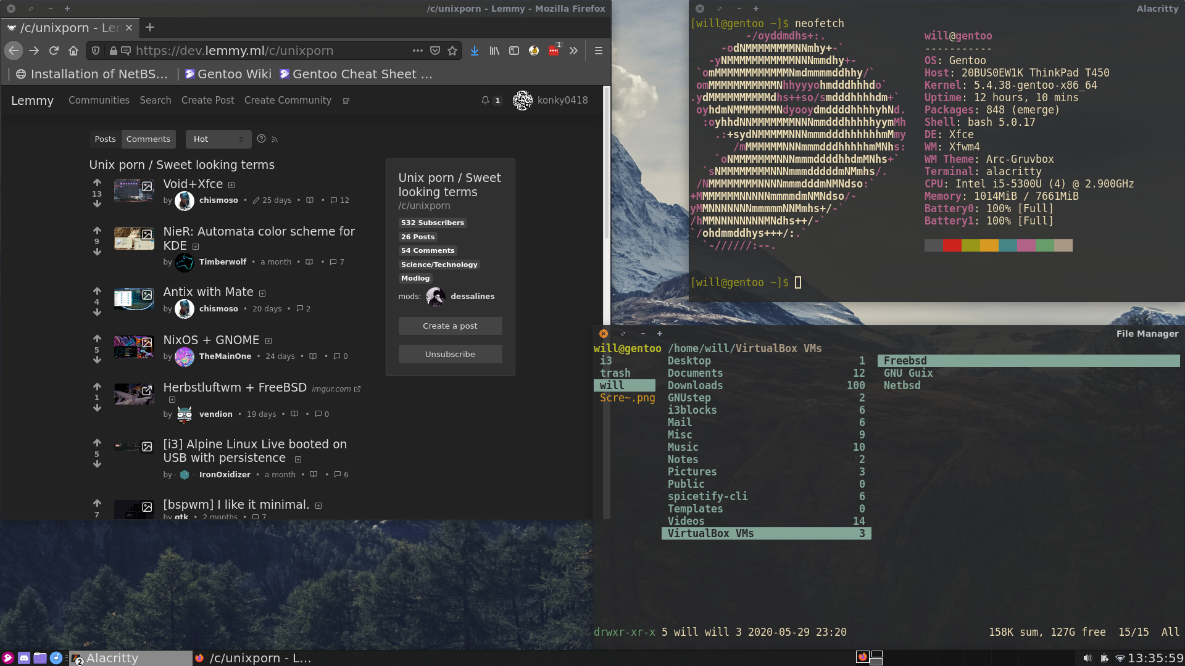Downvote the Void+Xfce post
The image size is (1185, 666).
pos(97,204)
